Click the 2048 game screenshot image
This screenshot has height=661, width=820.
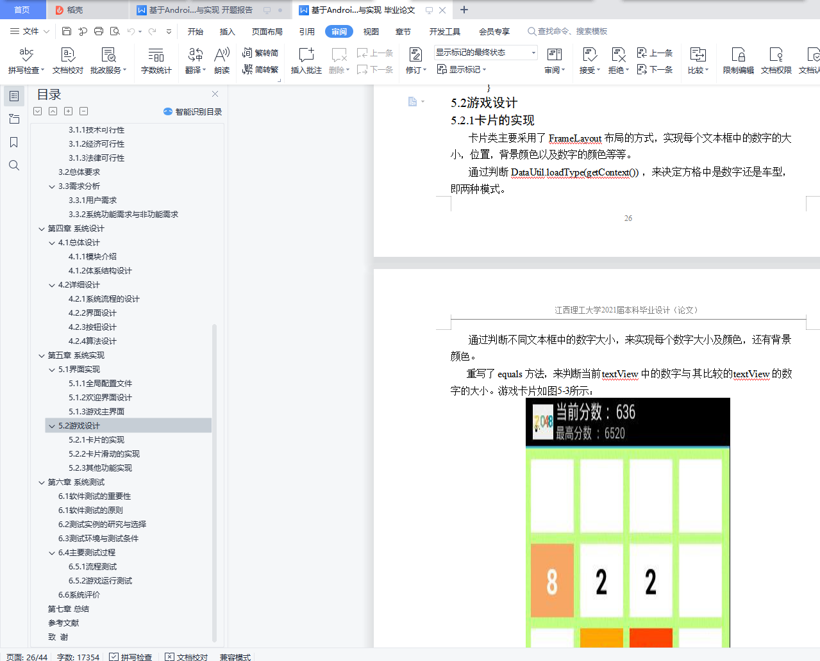[628, 523]
